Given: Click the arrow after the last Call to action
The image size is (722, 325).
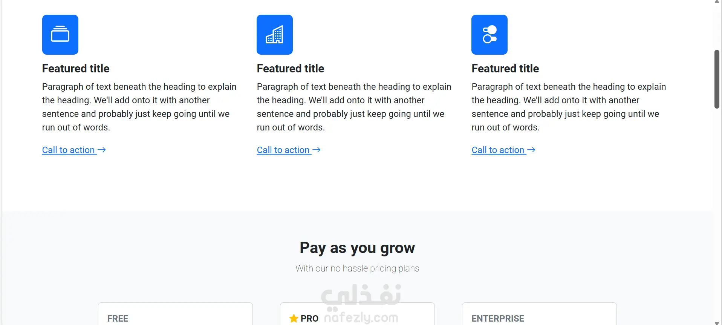Looking at the screenshot, I should (531, 150).
